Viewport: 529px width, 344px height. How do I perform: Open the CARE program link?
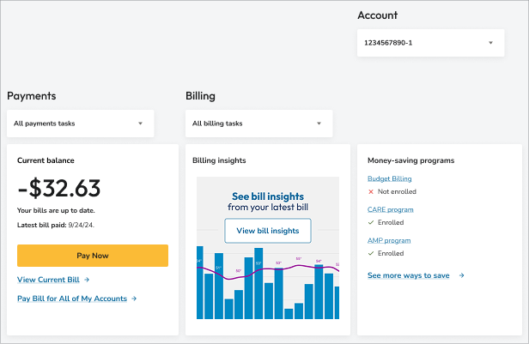pyautogui.click(x=390, y=209)
